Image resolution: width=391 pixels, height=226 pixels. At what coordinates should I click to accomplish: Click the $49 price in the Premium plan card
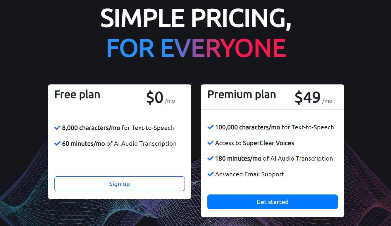tap(308, 98)
